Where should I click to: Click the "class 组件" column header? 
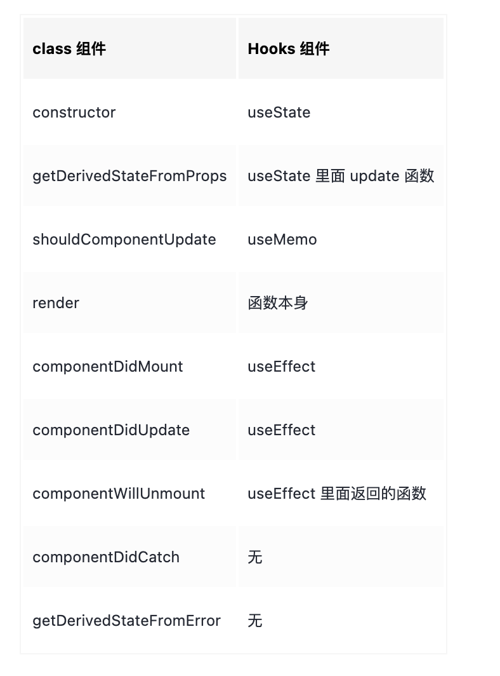[69, 49]
